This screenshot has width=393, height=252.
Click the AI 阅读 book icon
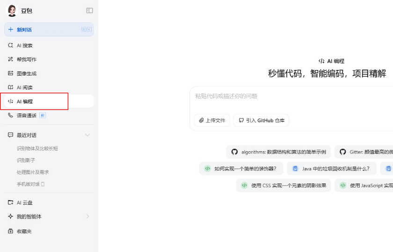(11, 88)
